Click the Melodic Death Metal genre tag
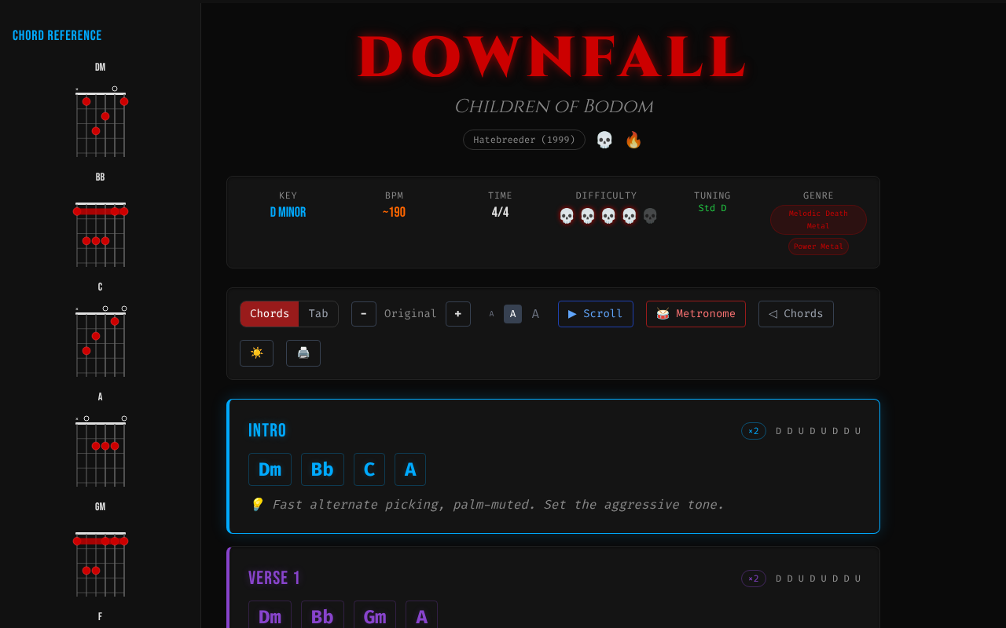1006x628 pixels. coord(818,219)
